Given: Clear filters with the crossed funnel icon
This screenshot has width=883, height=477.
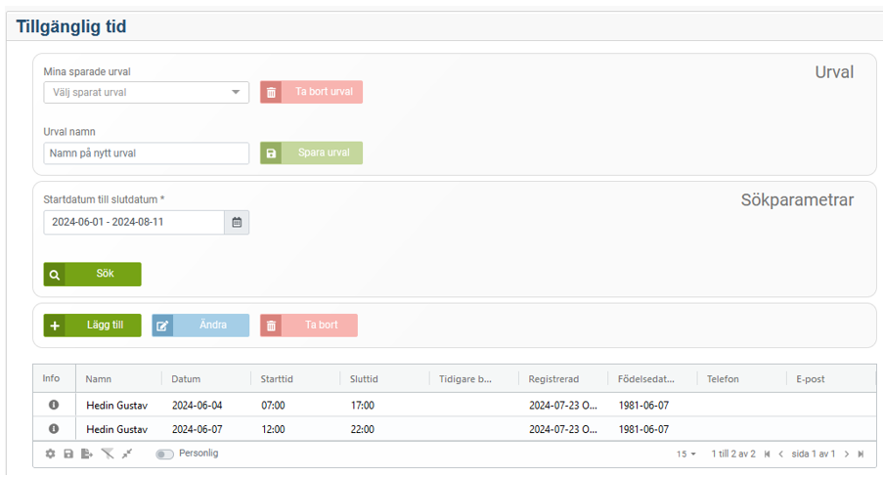Looking at the screenshot, I should click(108, 455).
